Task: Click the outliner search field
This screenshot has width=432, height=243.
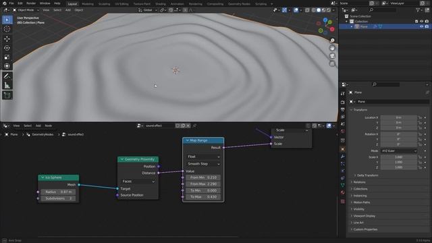Action: click(383, 10)
